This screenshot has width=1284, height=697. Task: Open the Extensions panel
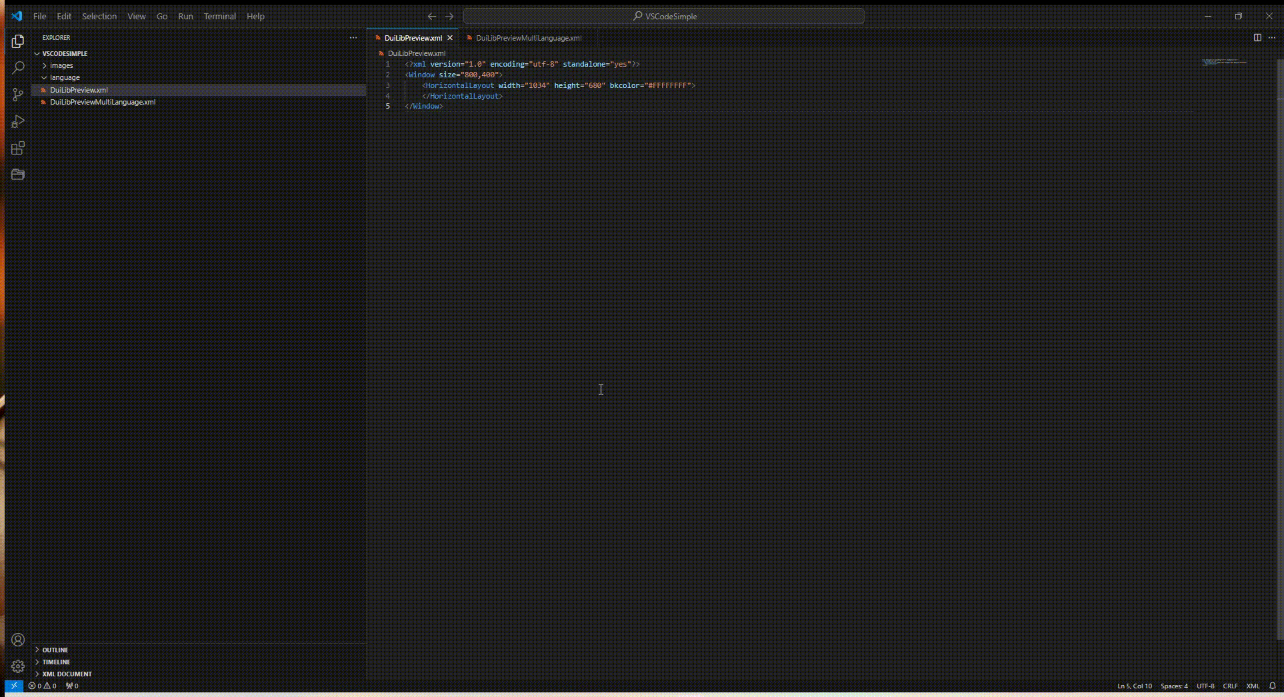coord(17,149)
